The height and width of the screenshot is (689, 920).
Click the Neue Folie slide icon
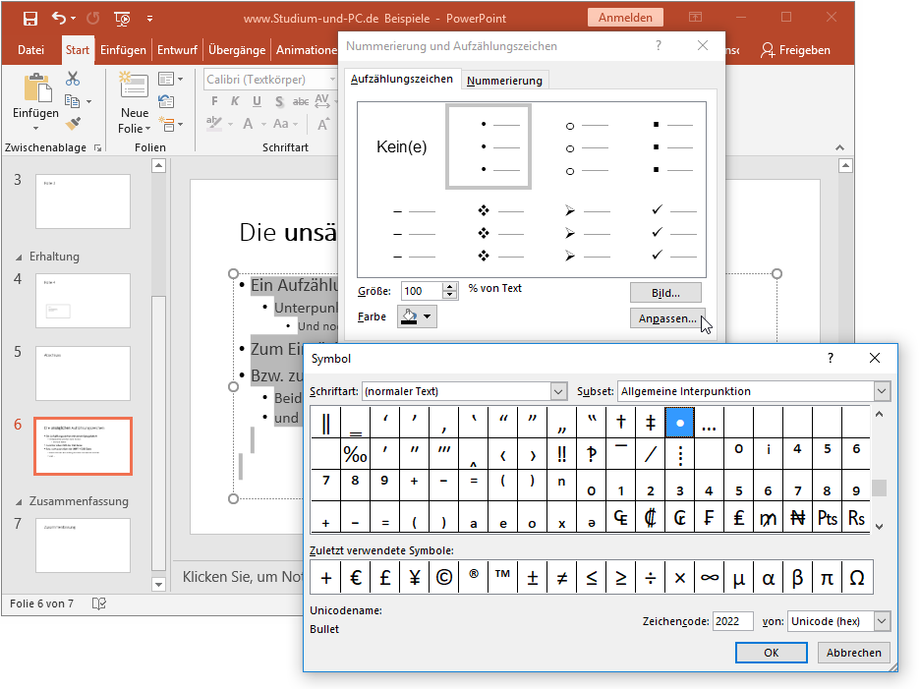pos(134,86)
